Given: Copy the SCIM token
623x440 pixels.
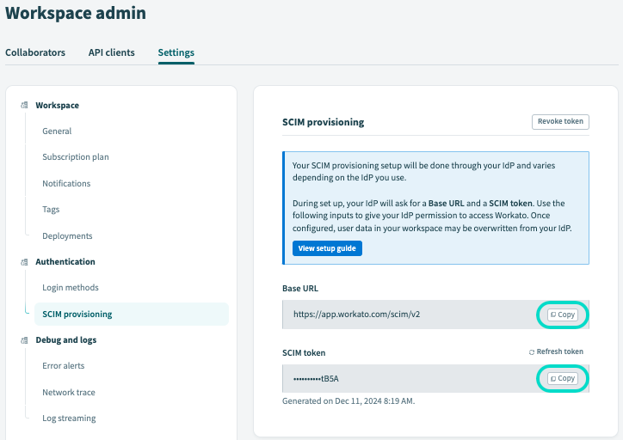Looking at the screenshot, I should [562, 378].
